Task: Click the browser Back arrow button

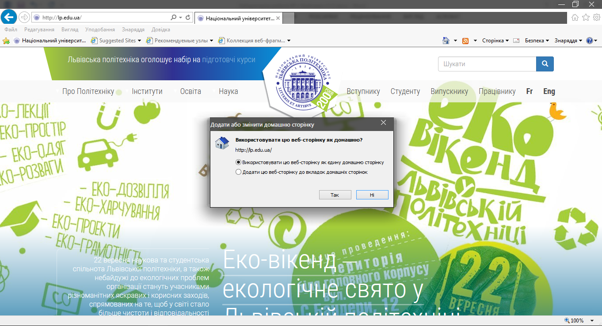Action: pos(9,17)
